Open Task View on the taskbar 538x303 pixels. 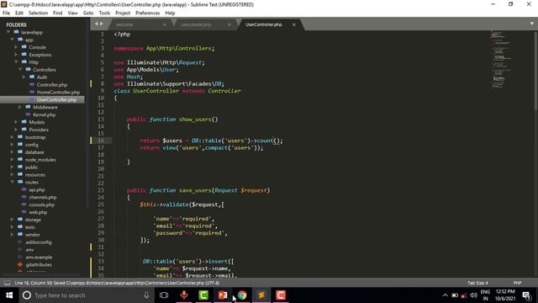point(164,295)
